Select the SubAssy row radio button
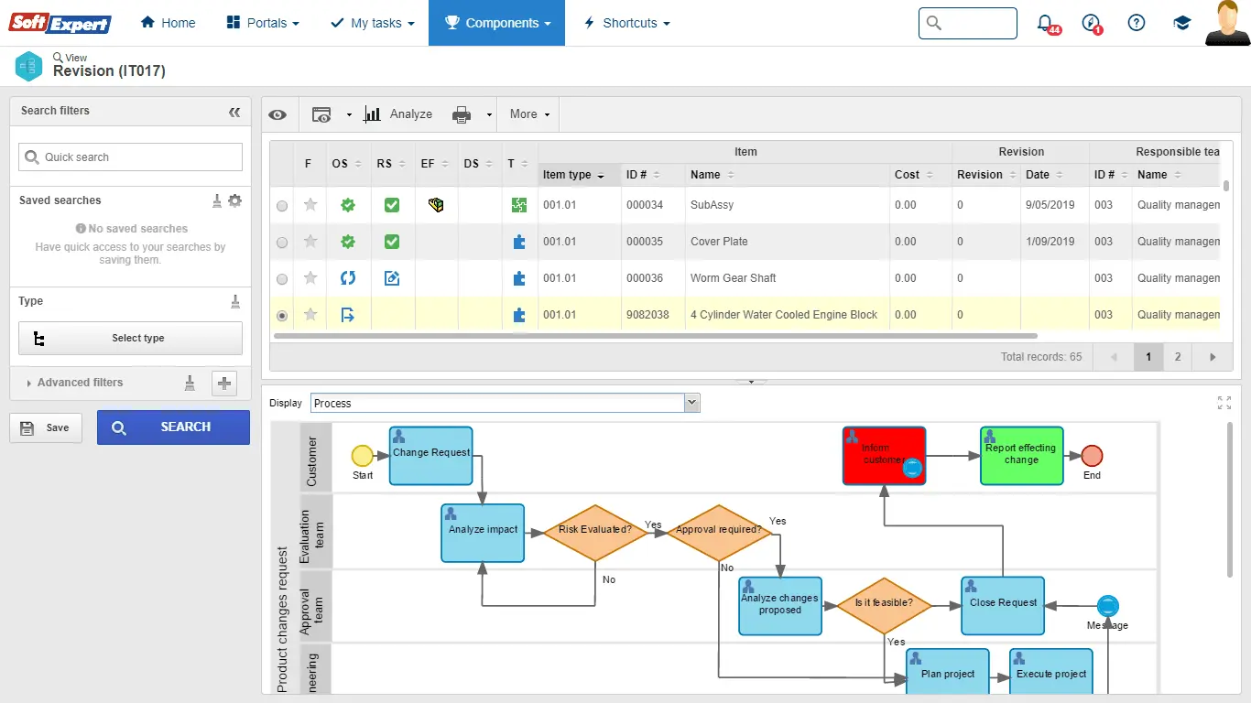 coord(282,206)
